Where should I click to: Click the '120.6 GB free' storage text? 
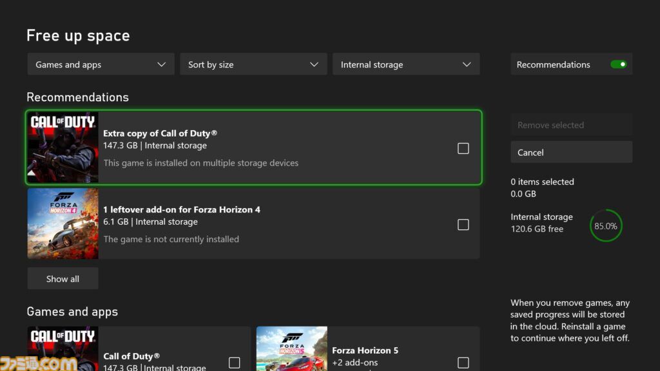(537, 229)
